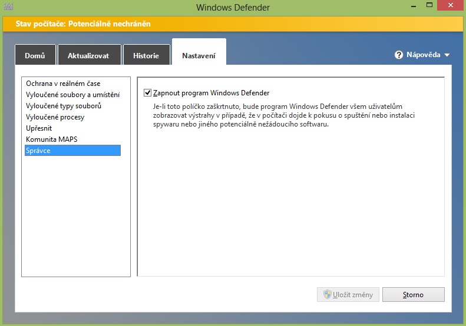The width and height of the screenshot is (466, 326).
Task: Open the Aktualizovat tab
Action: (90, 55)
